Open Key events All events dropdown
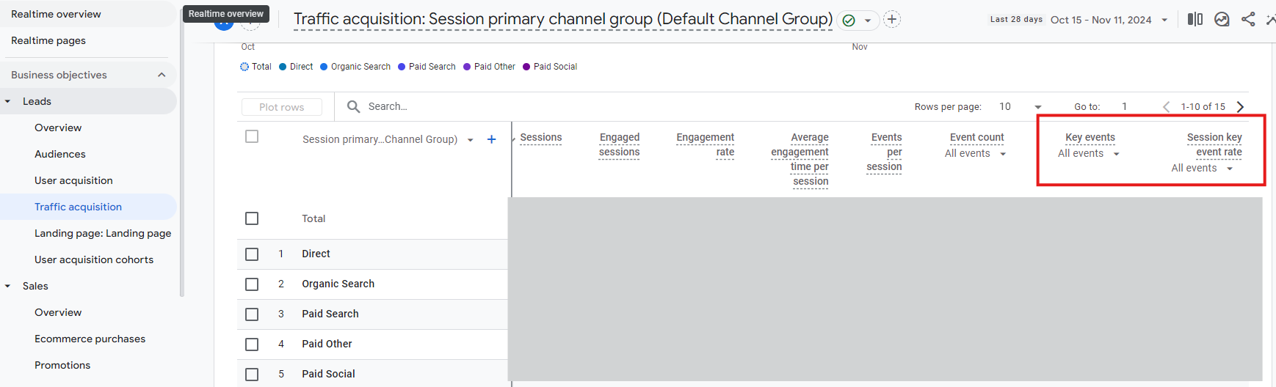Screen dimensions: 1276x387 tap(1088, 154)
